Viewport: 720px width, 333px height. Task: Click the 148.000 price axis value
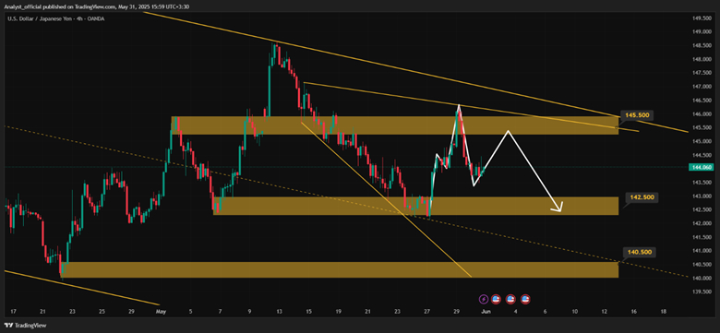point(701,59)
